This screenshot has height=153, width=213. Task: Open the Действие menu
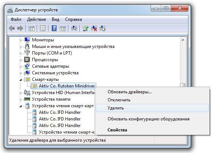pyautogui.click(x=36, y=19)
